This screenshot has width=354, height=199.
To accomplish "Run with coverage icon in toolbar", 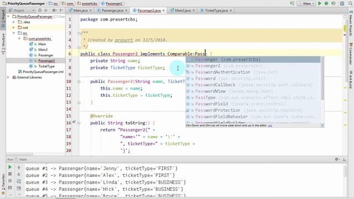I will (333, 3).
